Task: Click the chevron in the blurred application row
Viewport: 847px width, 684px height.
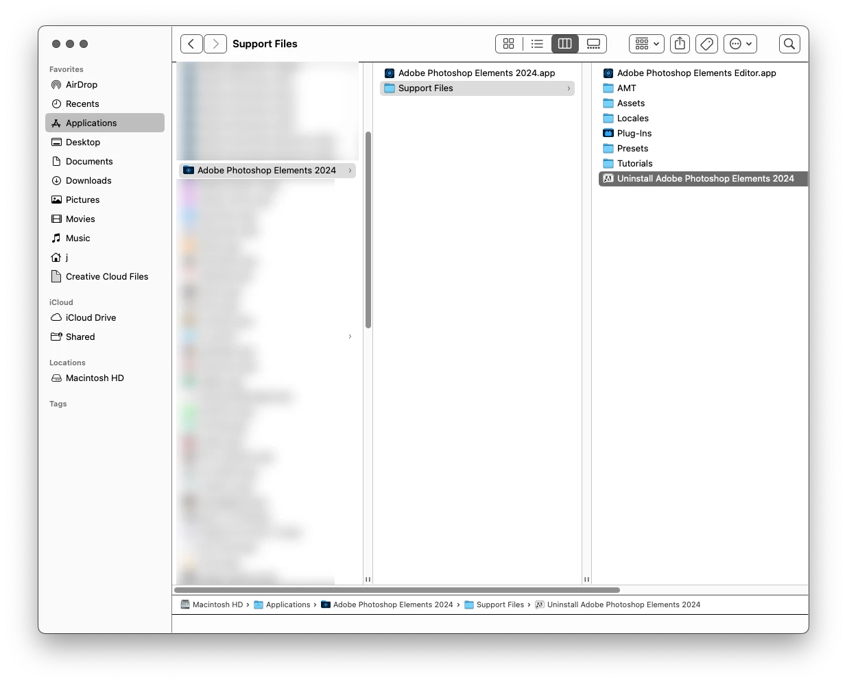Action: [350, 337]
